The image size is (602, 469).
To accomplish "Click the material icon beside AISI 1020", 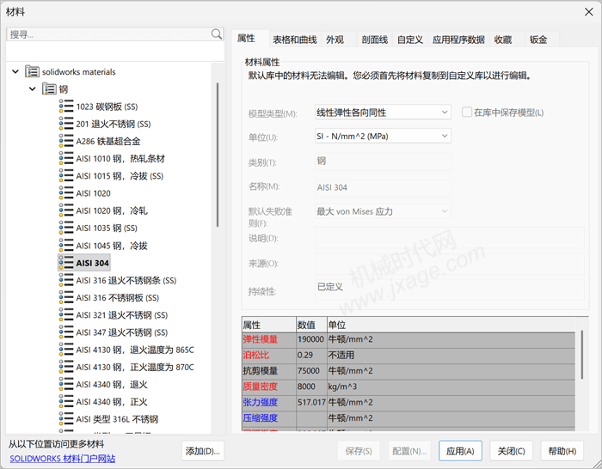I will (x=66, y=193).
